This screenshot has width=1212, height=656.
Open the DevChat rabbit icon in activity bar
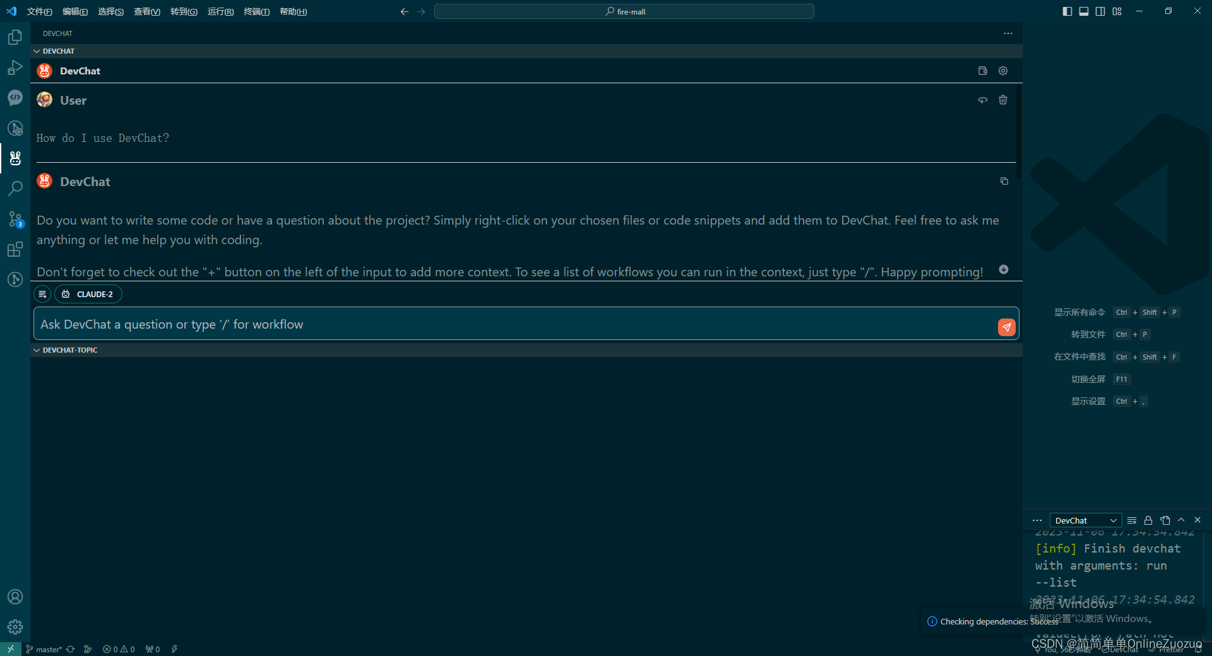click(15, 158)
